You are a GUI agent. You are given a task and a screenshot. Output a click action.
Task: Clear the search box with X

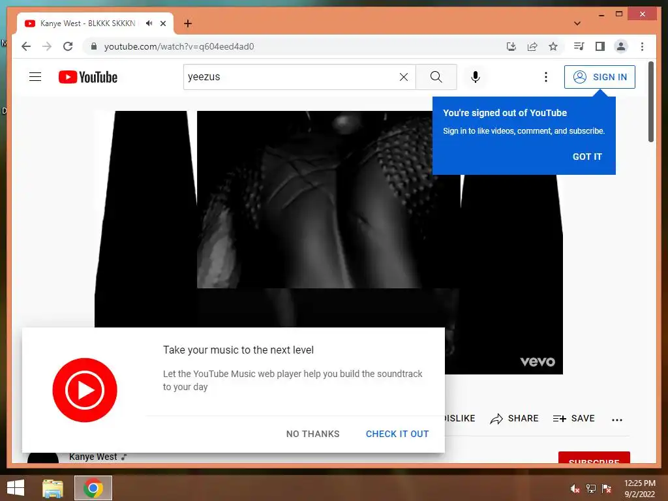403,77
